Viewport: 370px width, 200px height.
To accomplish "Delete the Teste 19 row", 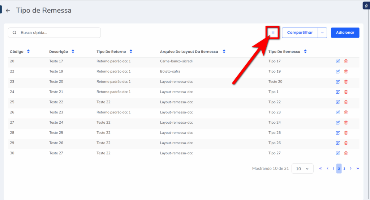I will click(346, 72).
